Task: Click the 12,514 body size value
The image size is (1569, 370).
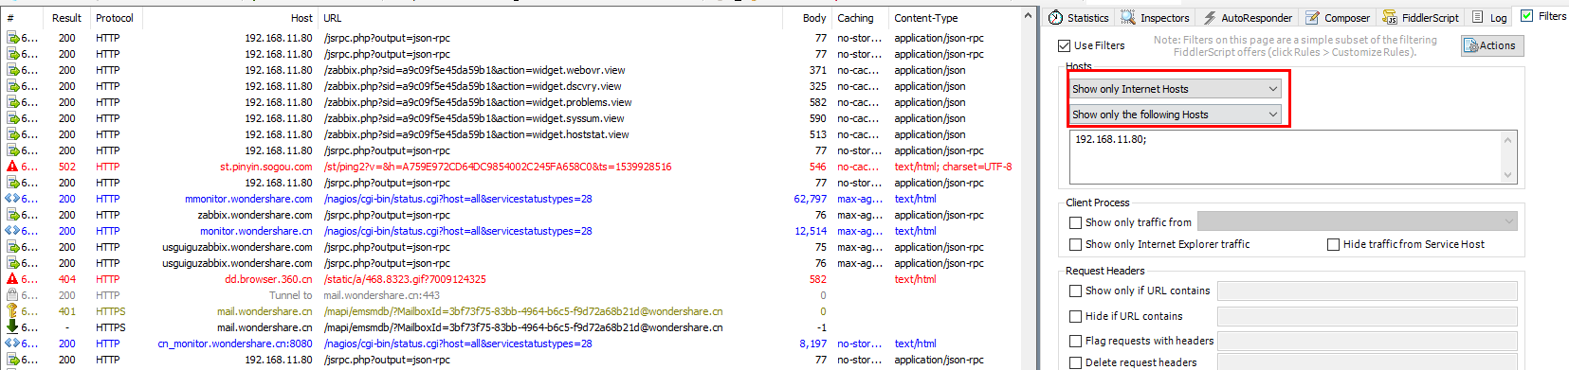Action: (810, 231)
